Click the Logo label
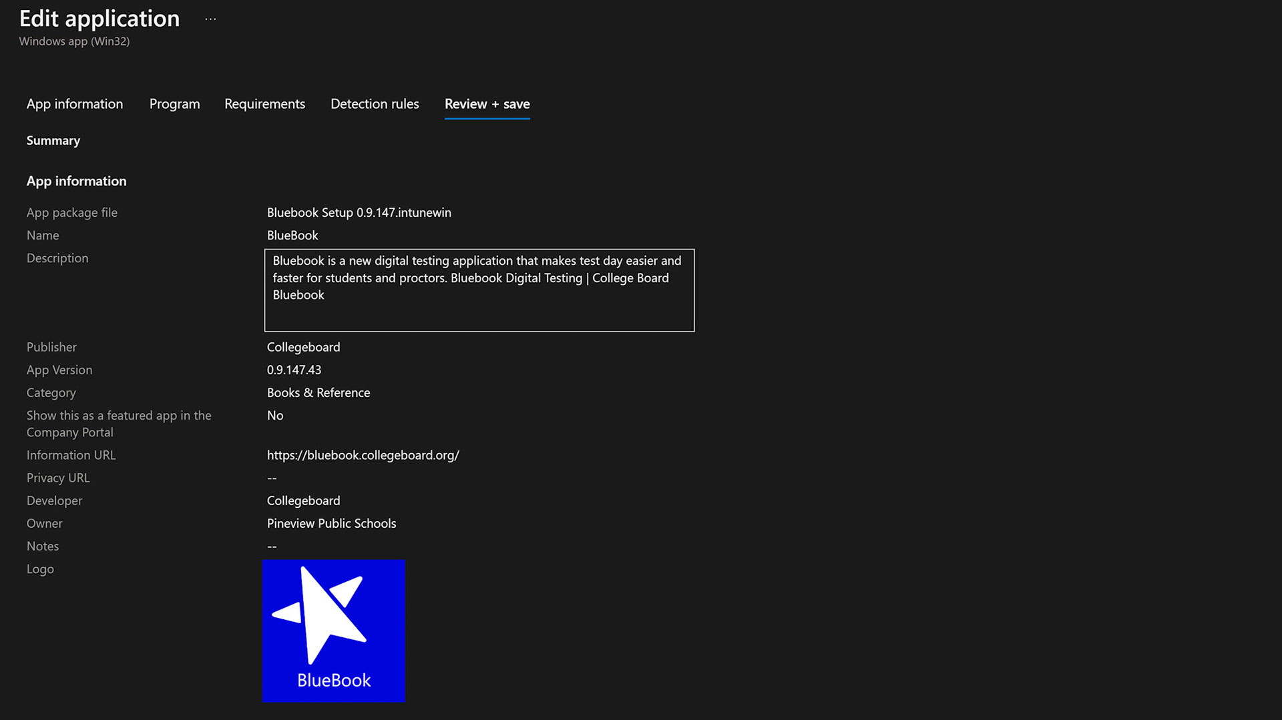Viewport: 1282px width, 720px height. [40, 569]
